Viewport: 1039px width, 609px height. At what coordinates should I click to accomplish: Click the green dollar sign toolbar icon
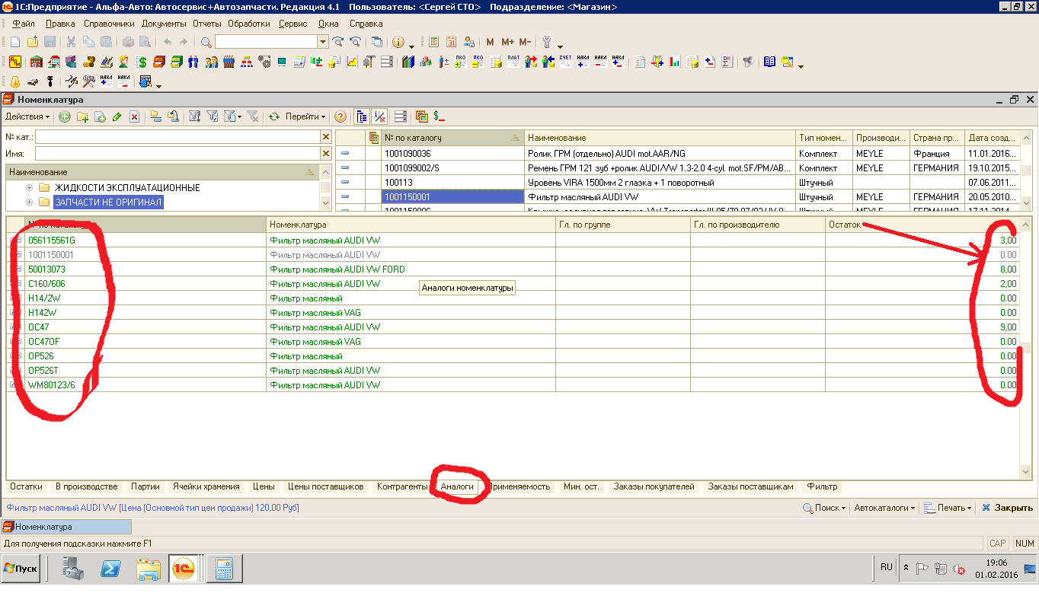(x=142, y=62)
